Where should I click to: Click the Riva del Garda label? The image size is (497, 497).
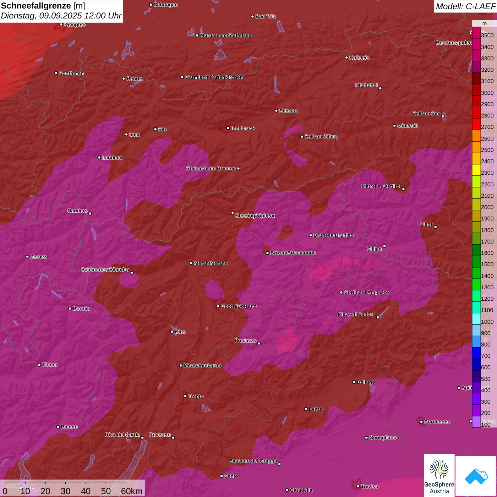(x=122, y=435)
